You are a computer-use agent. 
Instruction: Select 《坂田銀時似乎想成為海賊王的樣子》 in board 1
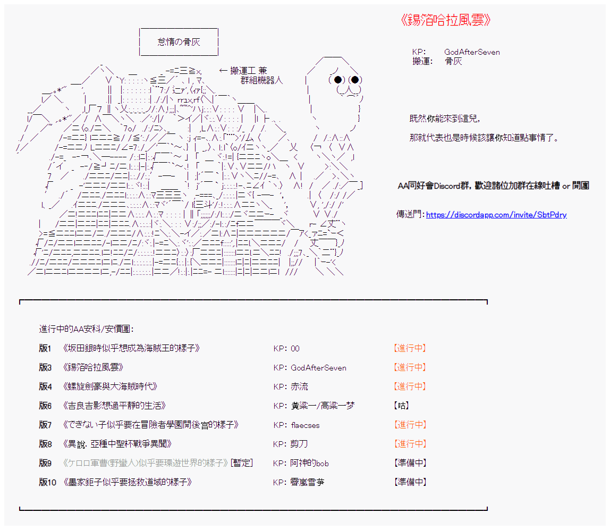pos(131,349)
